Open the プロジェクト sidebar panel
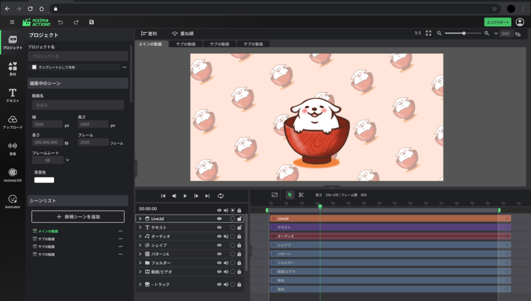This screenshot has height=301, width=531. tap(12, 42)
